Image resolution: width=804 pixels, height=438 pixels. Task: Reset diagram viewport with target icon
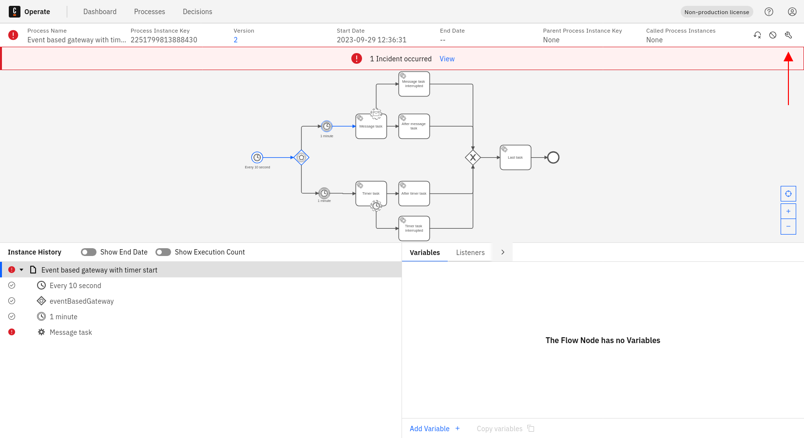788,194
